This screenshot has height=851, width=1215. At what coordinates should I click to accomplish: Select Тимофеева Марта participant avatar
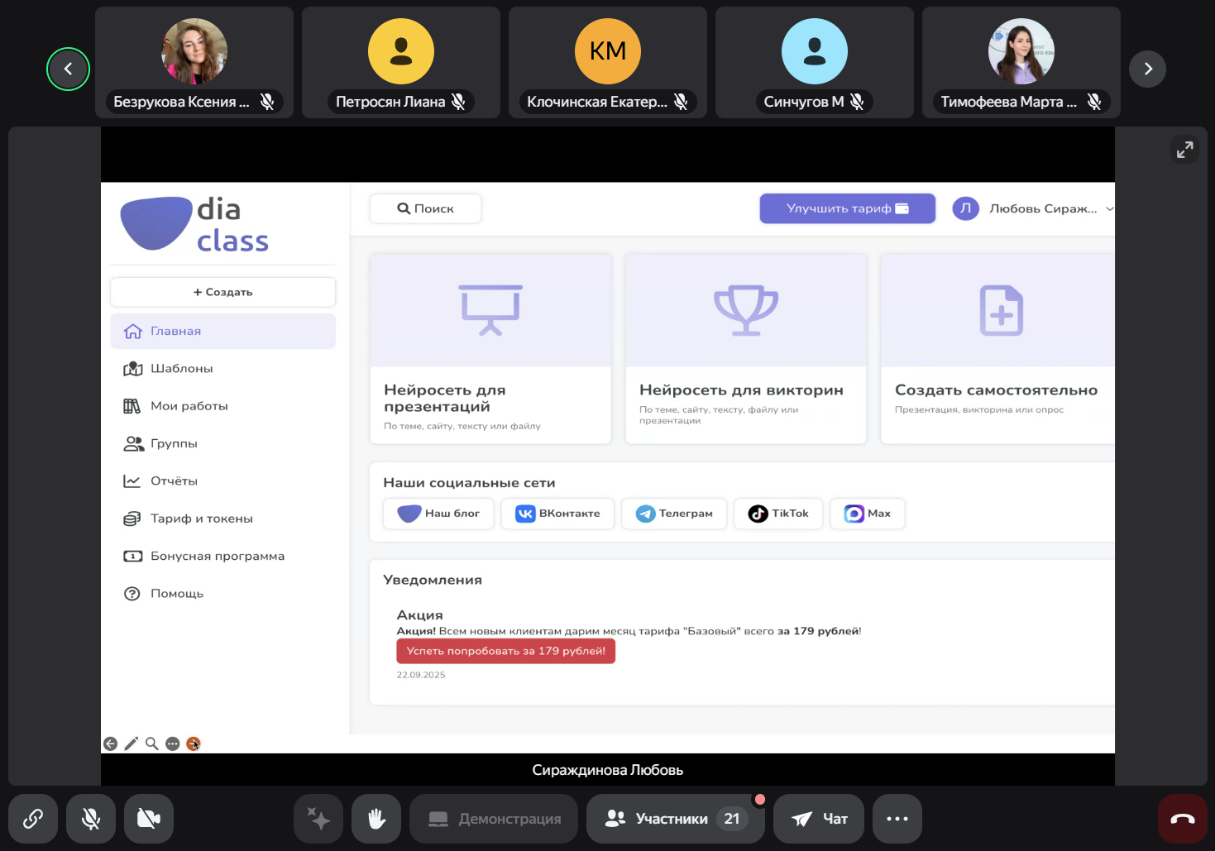click(x=1021, y=51)
